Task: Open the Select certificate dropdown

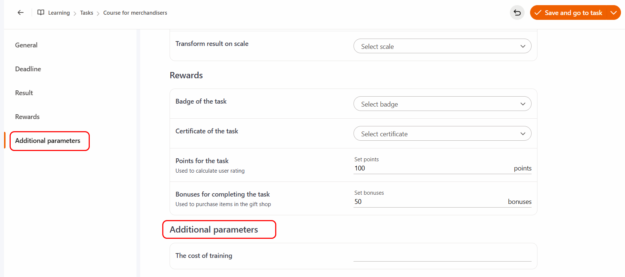Action: [442, 134]
